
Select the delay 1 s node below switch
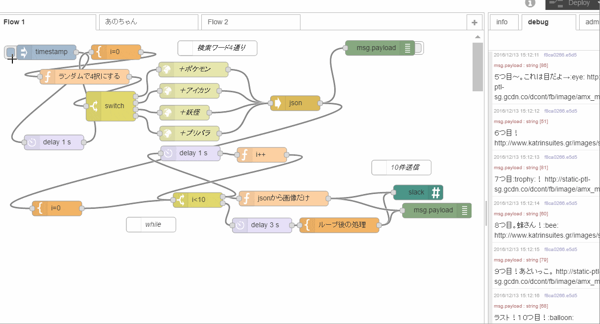point(54,142)
